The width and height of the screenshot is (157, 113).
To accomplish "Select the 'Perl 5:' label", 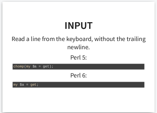I will pyautogui.click(x=78, y=57).
